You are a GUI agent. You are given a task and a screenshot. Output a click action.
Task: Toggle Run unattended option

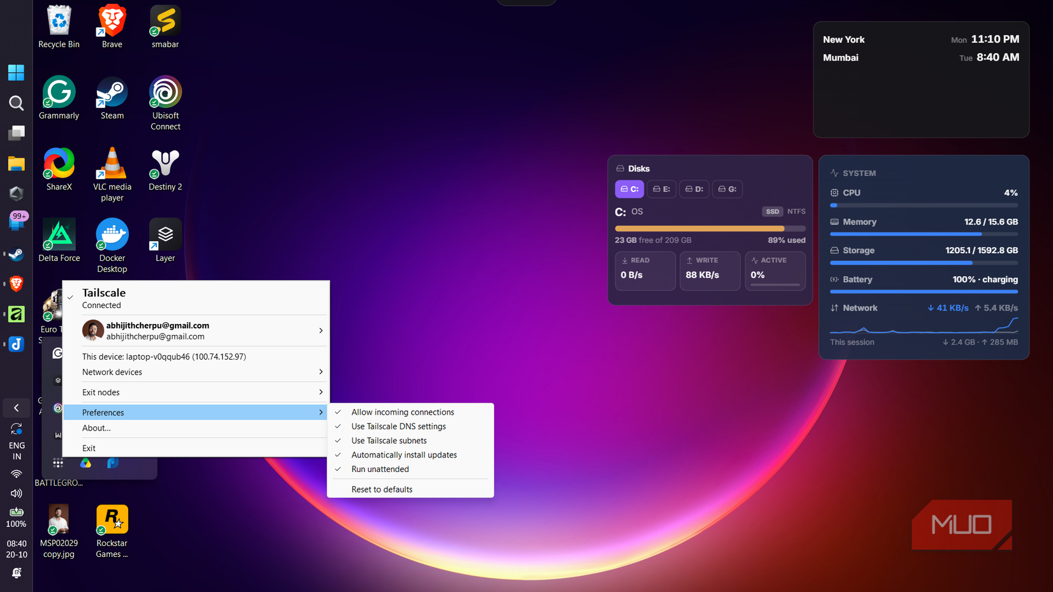(410, 469)
